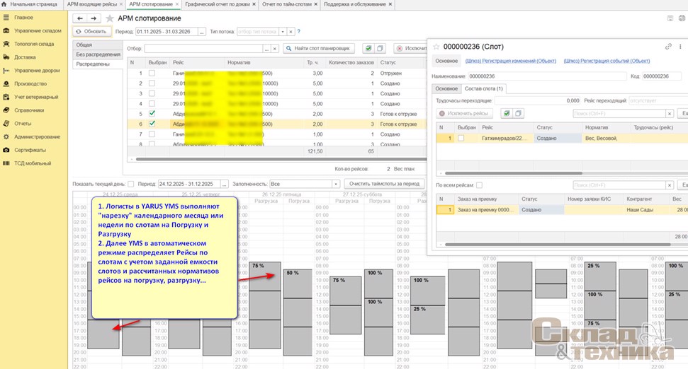Viewport: 688px width, 369px height.
Task: Open period picker for 01.11.2025 - 31.03.2026
Action: (x=202, y=32)
